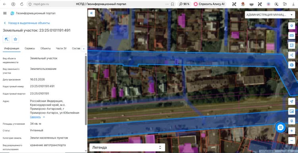The width and height of the screenshot is (298, 153).
Task: Zoom out the map with the minus button
Action: (x=292, y=140)
